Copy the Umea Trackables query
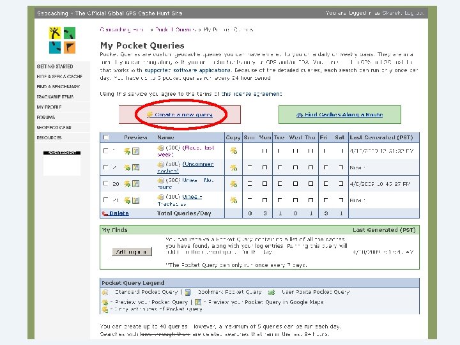 (234, 201)
